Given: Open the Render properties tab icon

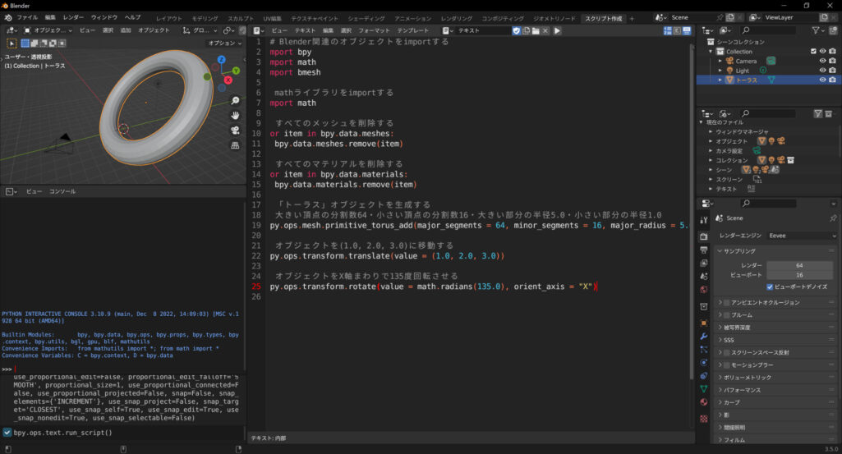Looking at the screenshot, I should click(704, 236).
